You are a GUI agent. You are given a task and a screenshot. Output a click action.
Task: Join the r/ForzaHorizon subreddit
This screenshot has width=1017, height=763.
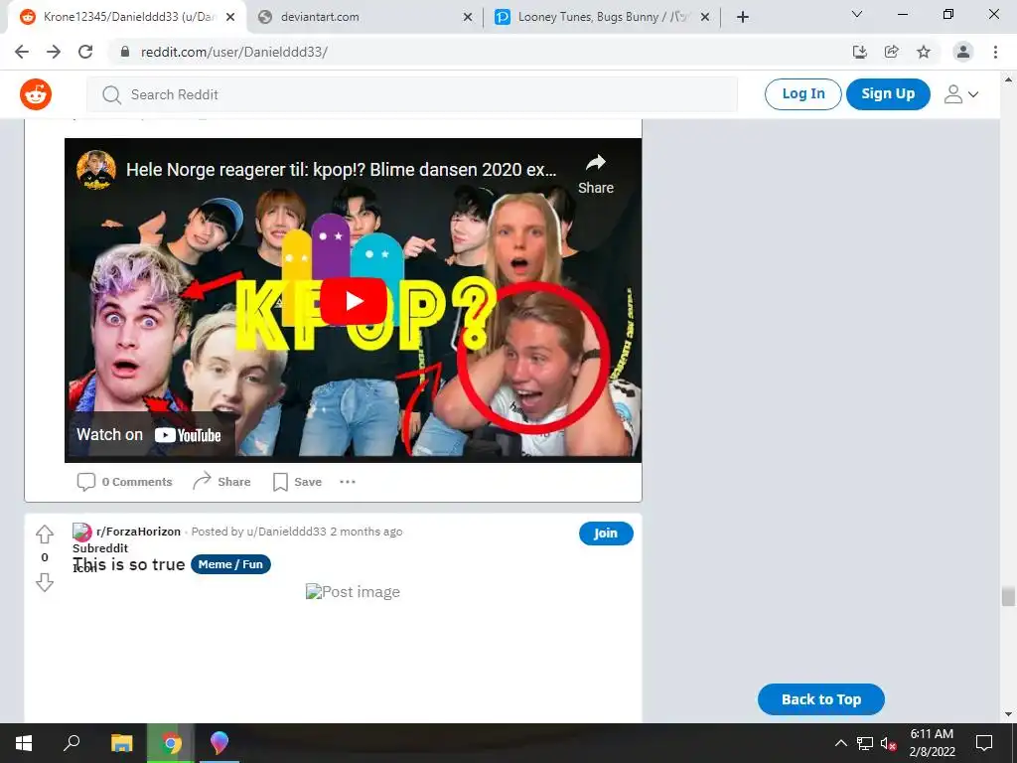point(606,534)
